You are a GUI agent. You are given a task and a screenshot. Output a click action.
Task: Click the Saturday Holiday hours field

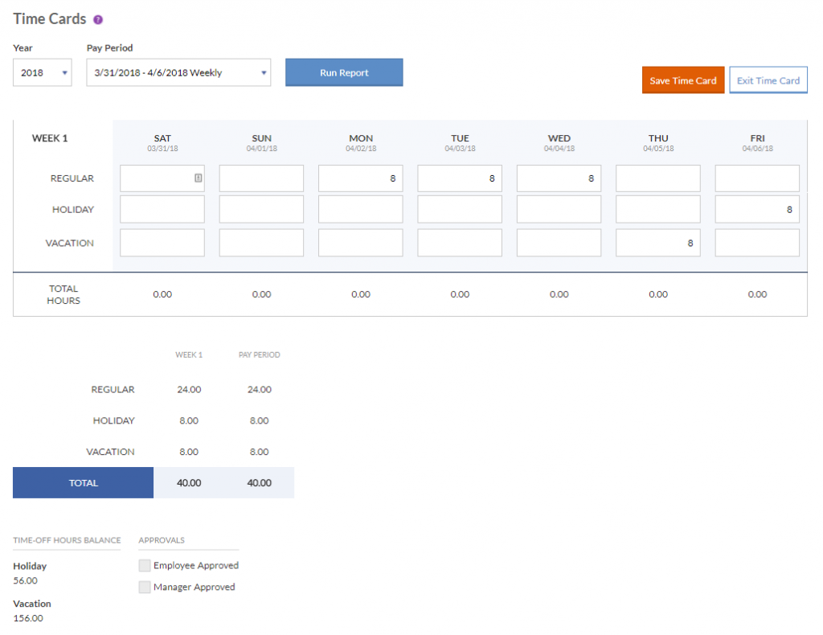click(x=162, y=210)
